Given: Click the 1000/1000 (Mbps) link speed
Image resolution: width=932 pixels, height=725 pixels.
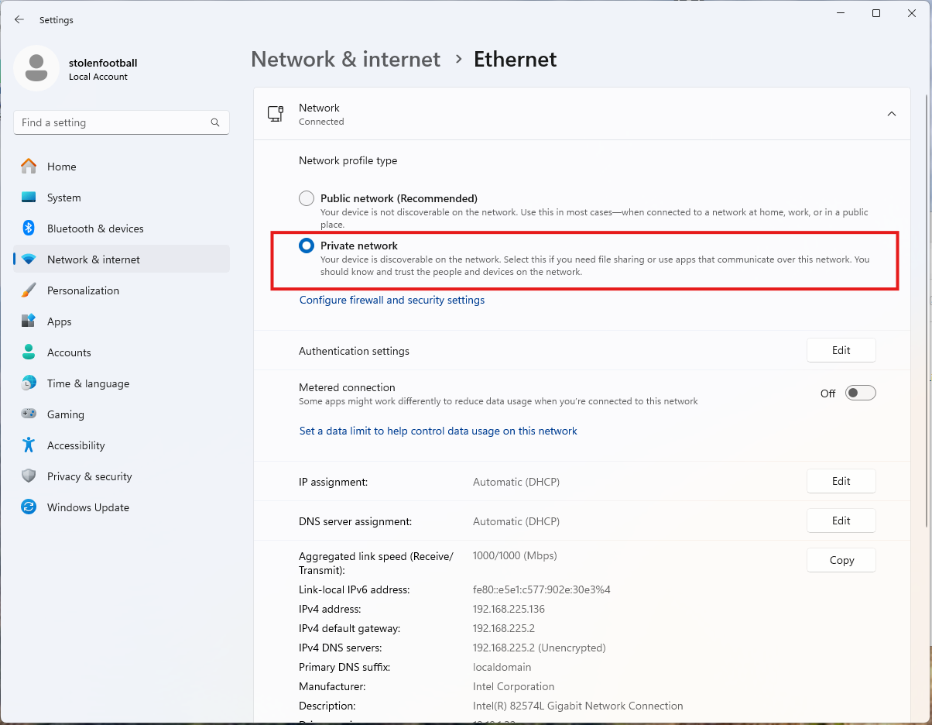Looking at the screenshot, I should tap(515, 555).
